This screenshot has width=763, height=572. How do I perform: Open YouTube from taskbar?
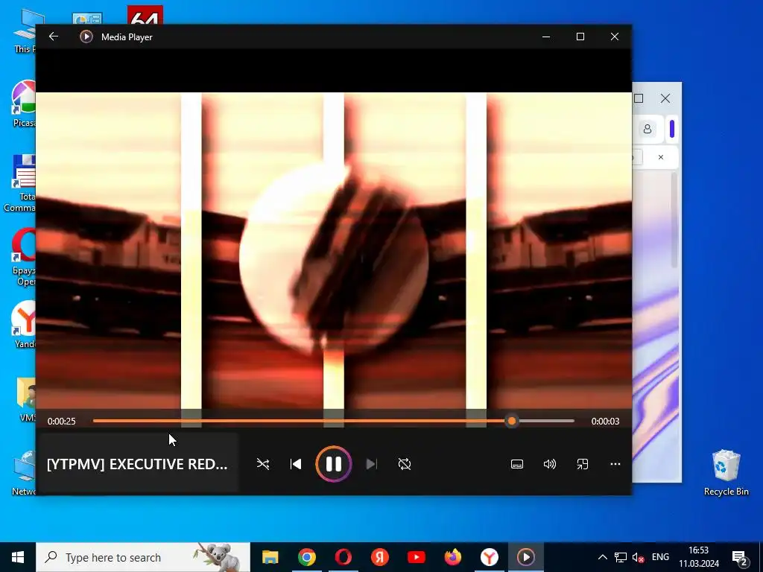coord(416,557)
